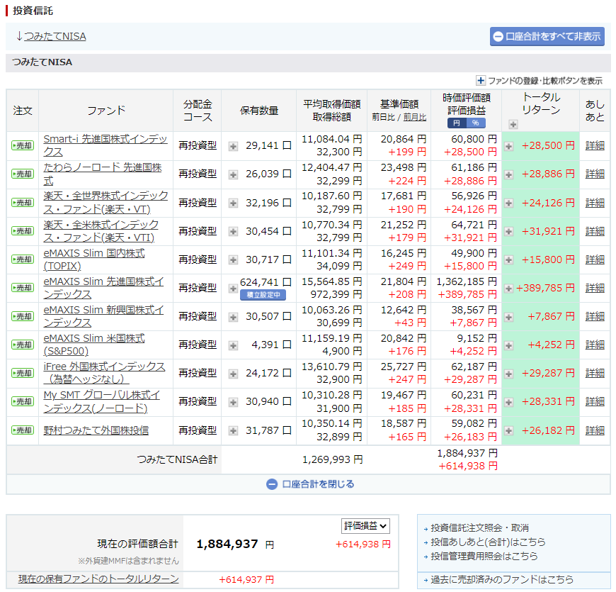Open Smart-i 先進国株式インデックス fund page

[105, 145]
